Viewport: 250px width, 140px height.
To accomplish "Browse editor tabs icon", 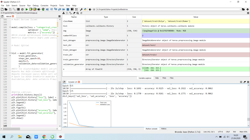I will tap(2, 16).
